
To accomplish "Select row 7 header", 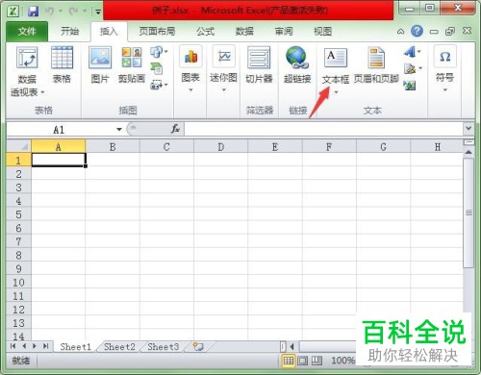I will point(18,241).
